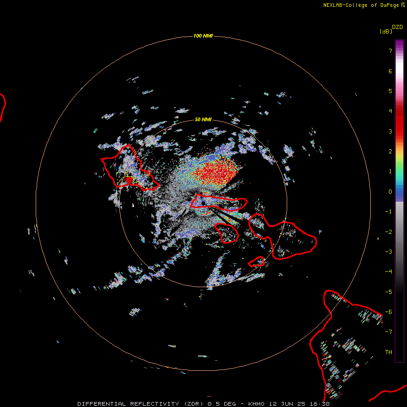Click the 4 dB tick label on the scale
Screen dimensions: 407x407
390,111
